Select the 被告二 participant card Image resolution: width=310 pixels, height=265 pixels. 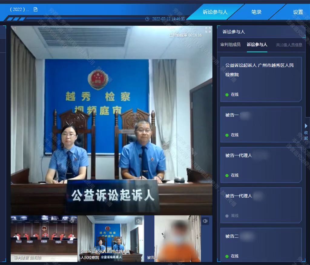click(x=261, y=245)
